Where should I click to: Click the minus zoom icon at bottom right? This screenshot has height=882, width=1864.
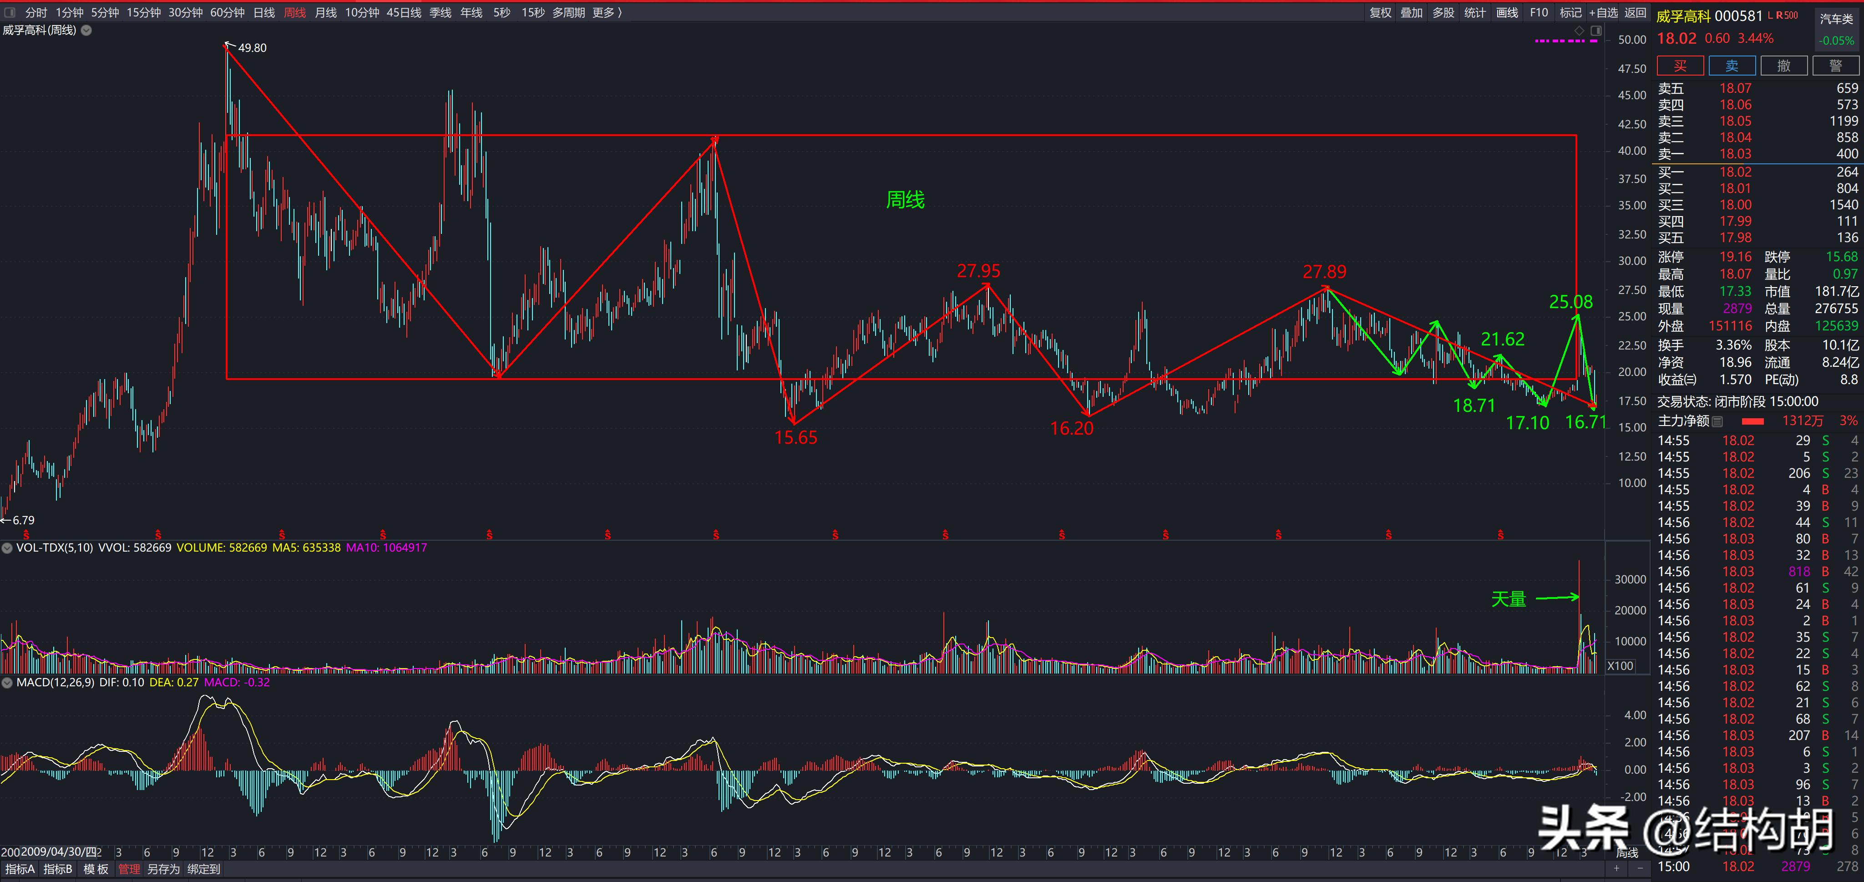[1640, 867]
